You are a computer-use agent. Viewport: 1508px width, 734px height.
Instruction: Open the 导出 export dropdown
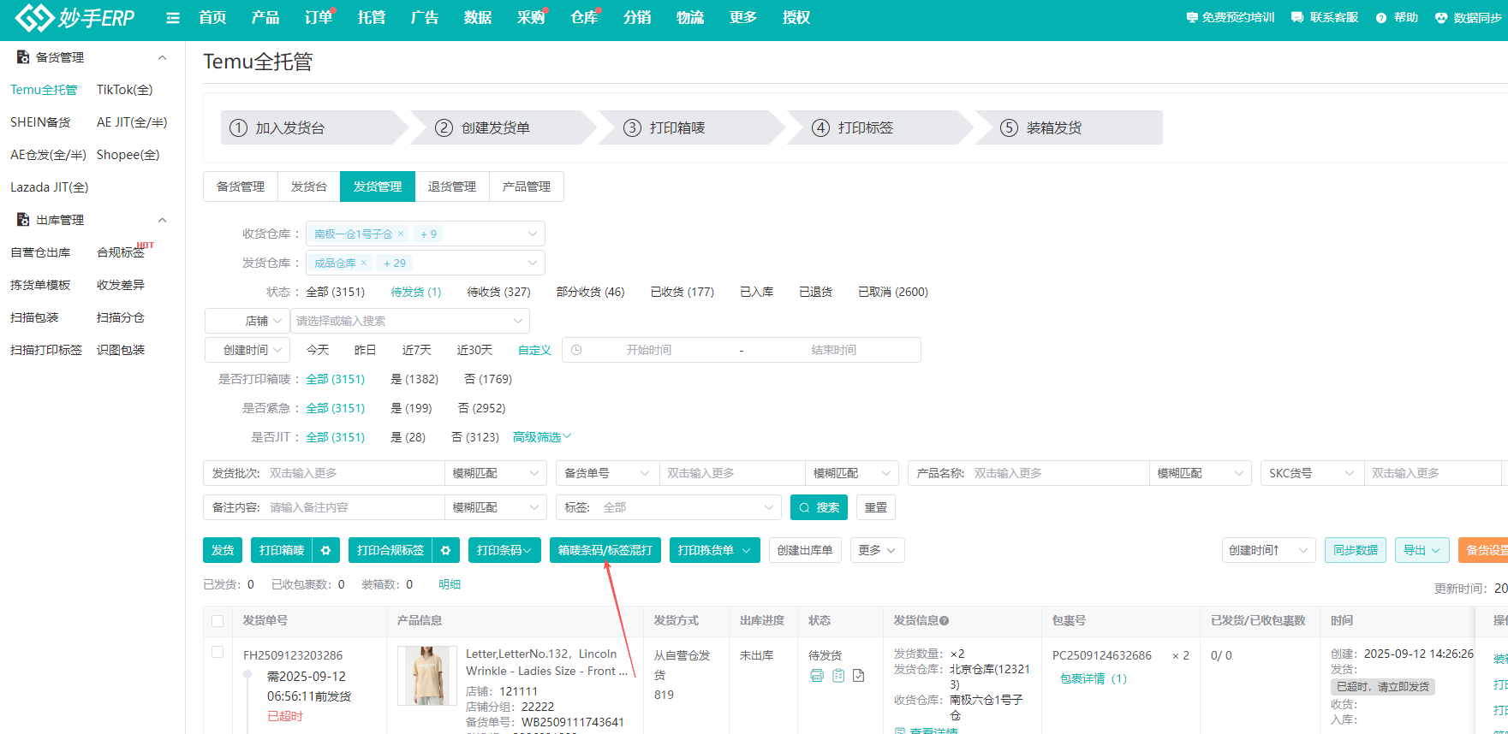click(x=1422, y=550)
